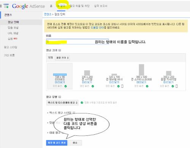The image size is (190, 148).
Task: Open the 도움말 센터 link in notice
Action: pos(97,27)
